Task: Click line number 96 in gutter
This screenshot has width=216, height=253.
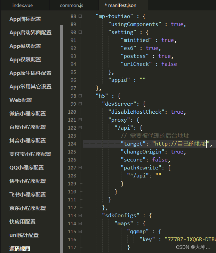Action: (73, 80)
